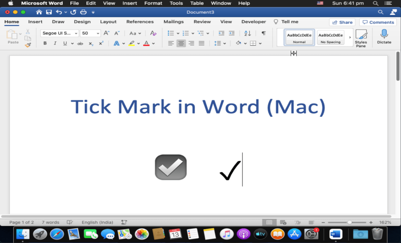401x243 pixels.
Task: Switch to the Insert ribbon tab
Action: pyautogui.click(x=35, y=22)
